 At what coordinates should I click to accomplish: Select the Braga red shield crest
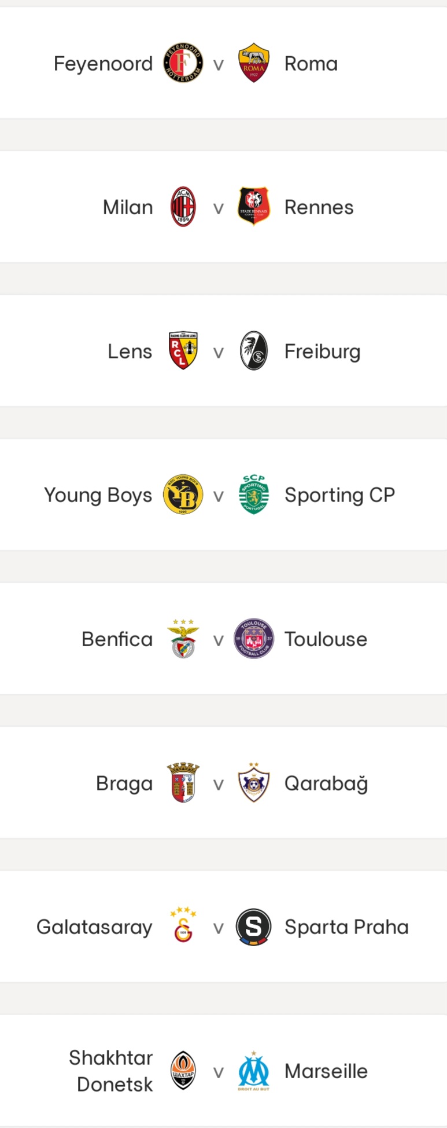183,782
